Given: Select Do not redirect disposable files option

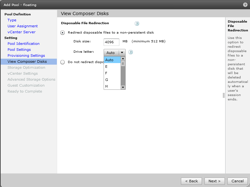Looking at the screenshot, I should tap(63, 62).
